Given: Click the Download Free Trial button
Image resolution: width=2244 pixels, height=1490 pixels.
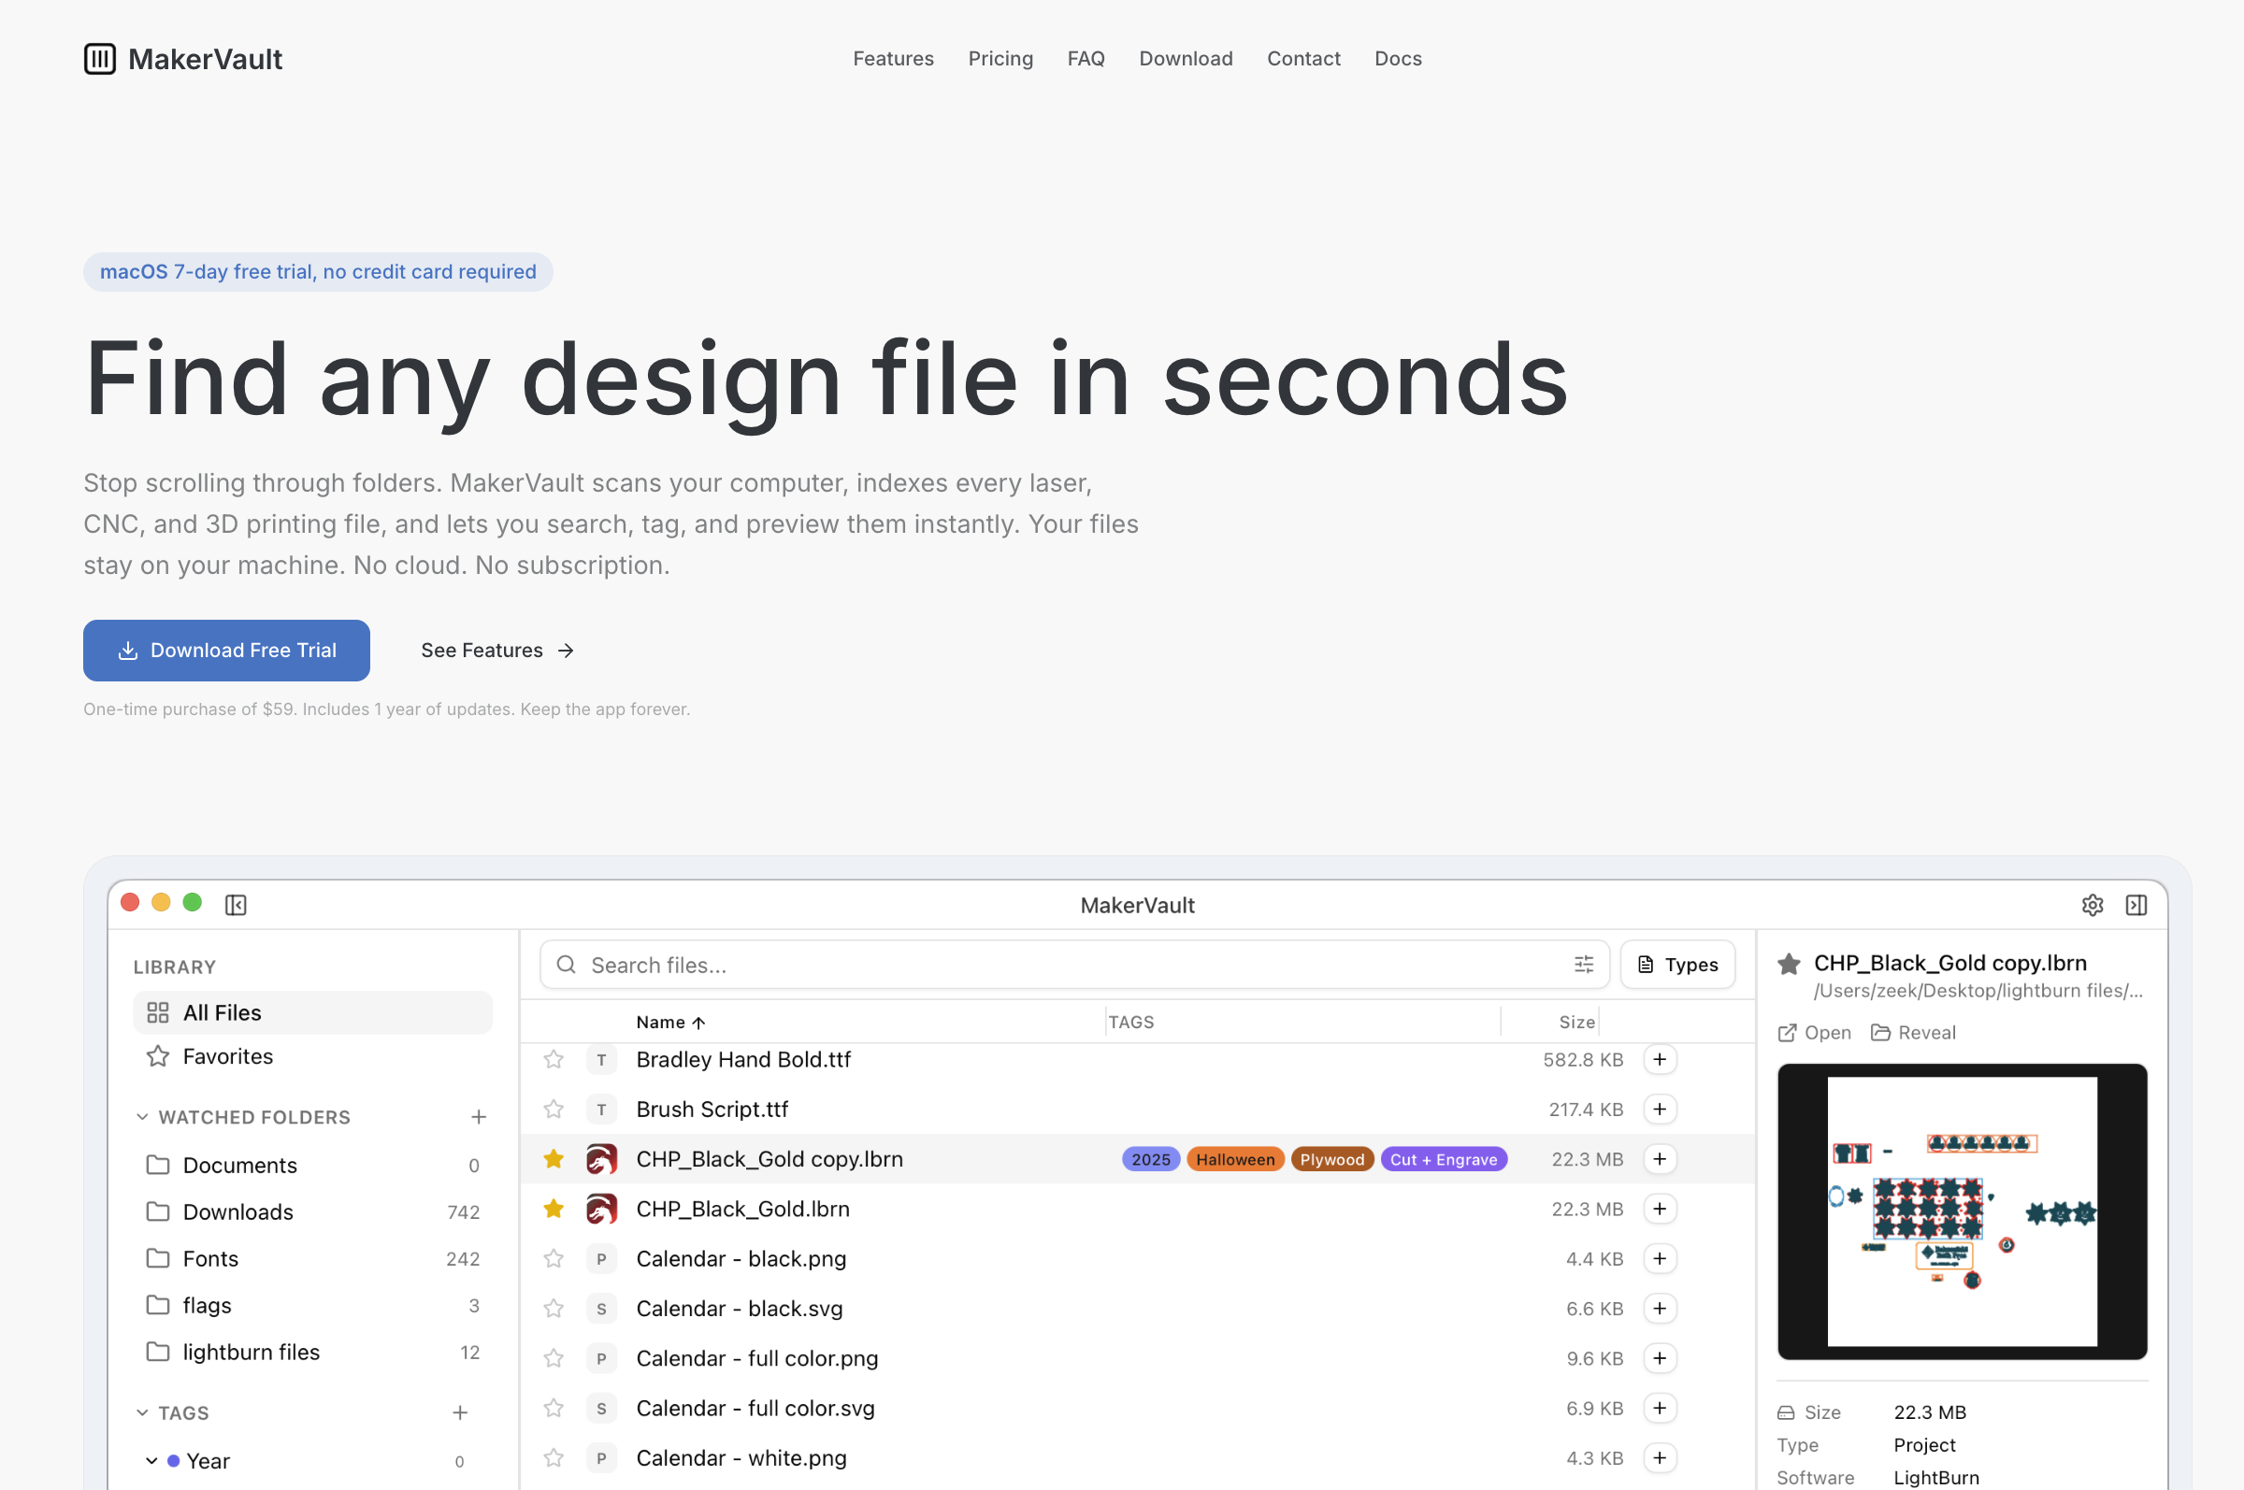Looking at the screenshot, I should (226, 650).
